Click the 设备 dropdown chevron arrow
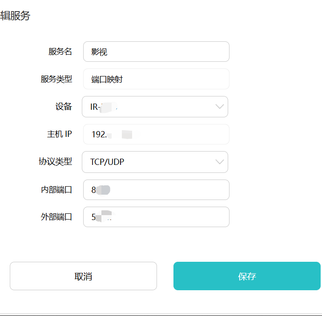 (x=220, y=107)
